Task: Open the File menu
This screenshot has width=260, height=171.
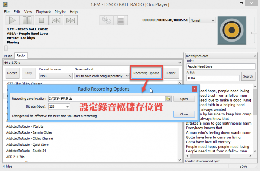Action: click(x=7, y=12)
